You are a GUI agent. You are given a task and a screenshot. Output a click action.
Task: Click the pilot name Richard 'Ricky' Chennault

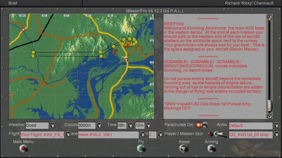[249, 3]
